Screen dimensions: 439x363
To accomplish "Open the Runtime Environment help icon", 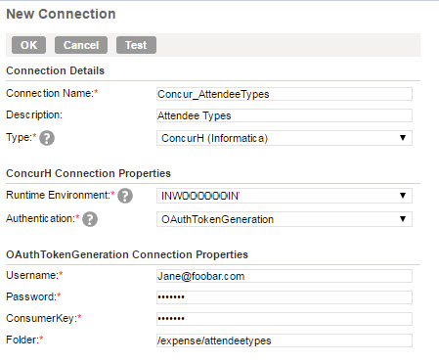I will (x=125, y=196).
